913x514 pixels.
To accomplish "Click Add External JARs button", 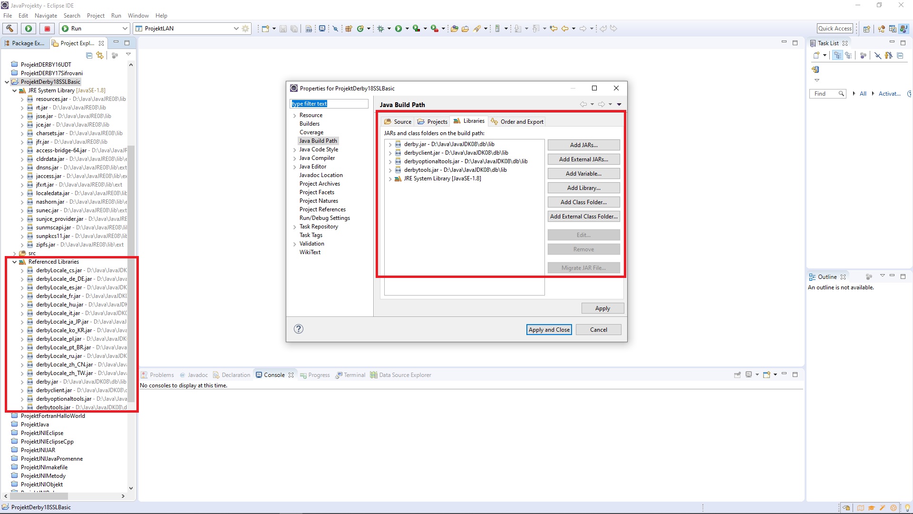I will 583,159.
